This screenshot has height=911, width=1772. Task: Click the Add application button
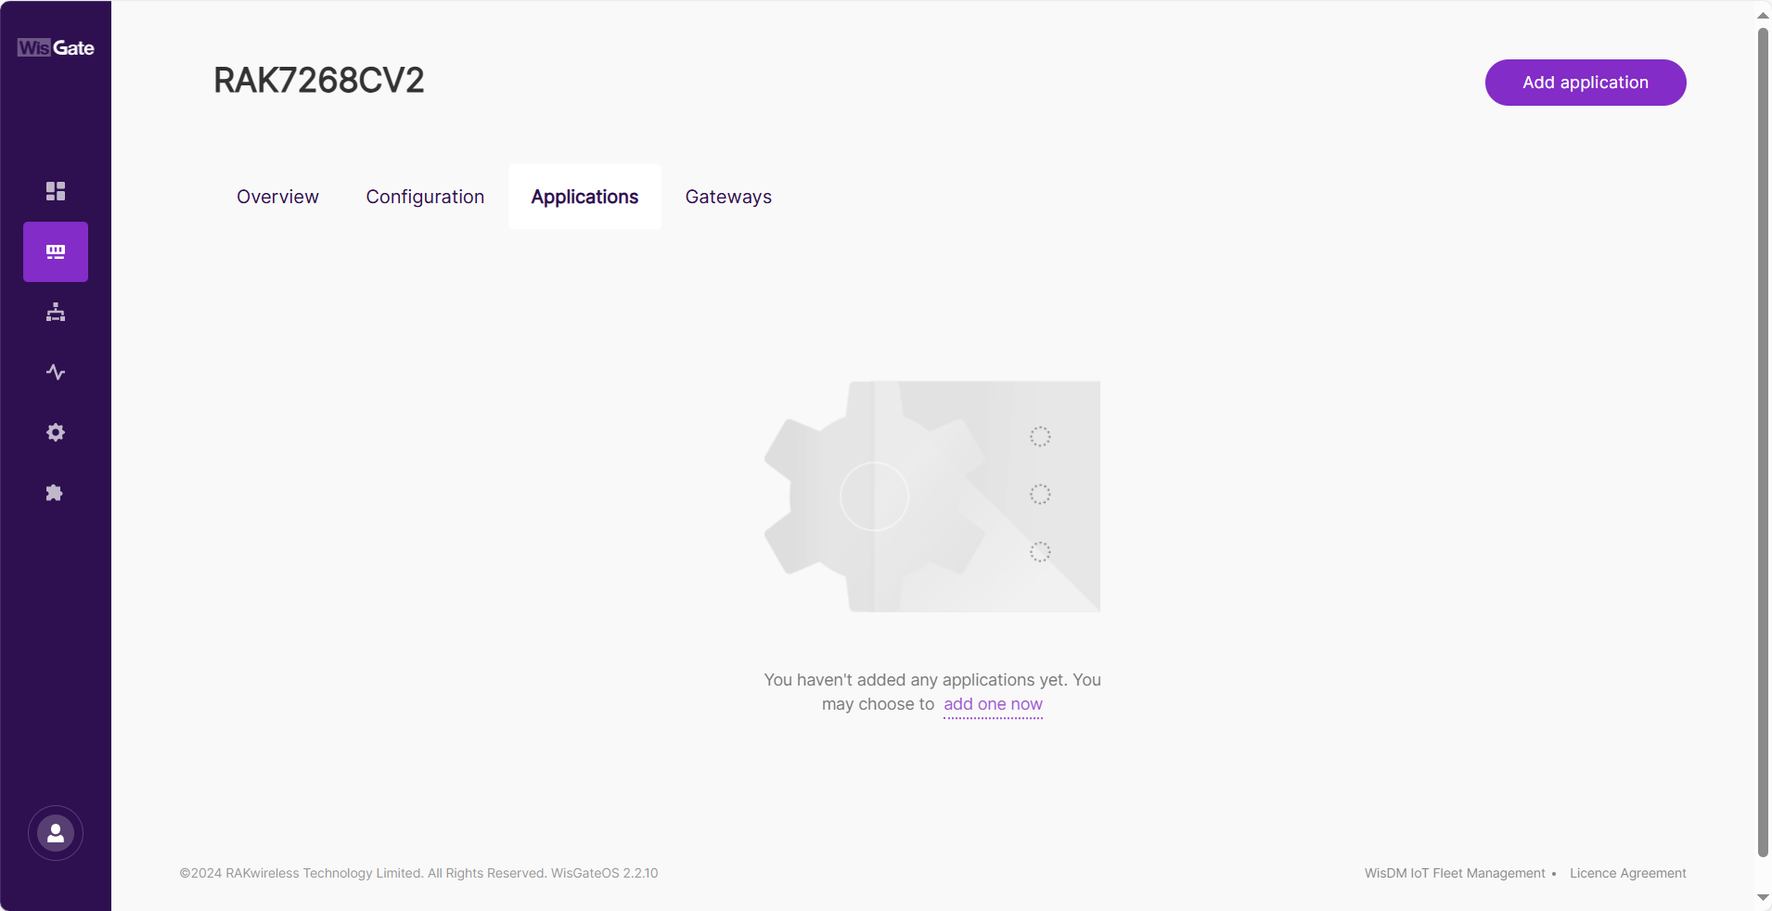[x=1586, y=83]
